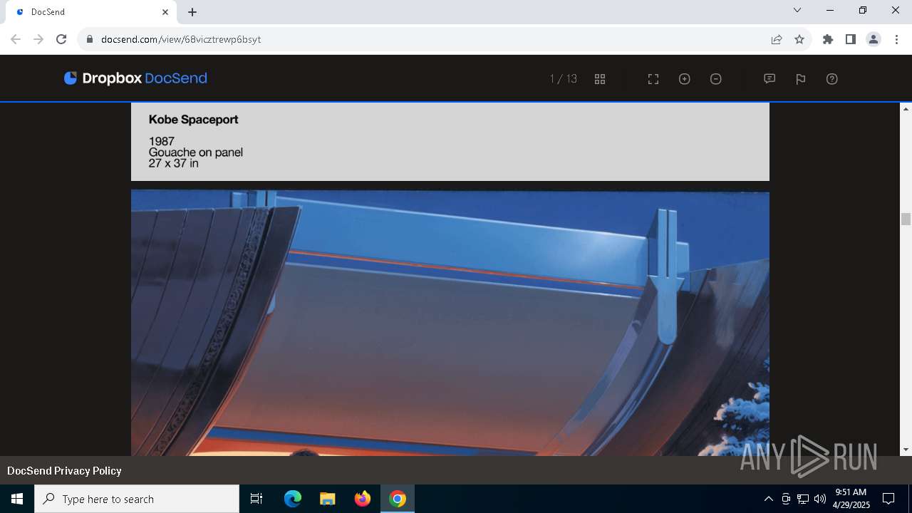Image resolution: width=912 pixels, height=513 pixels.
Task: Open the DocSend page thumbnails grid view
Action: click(600, 79)
